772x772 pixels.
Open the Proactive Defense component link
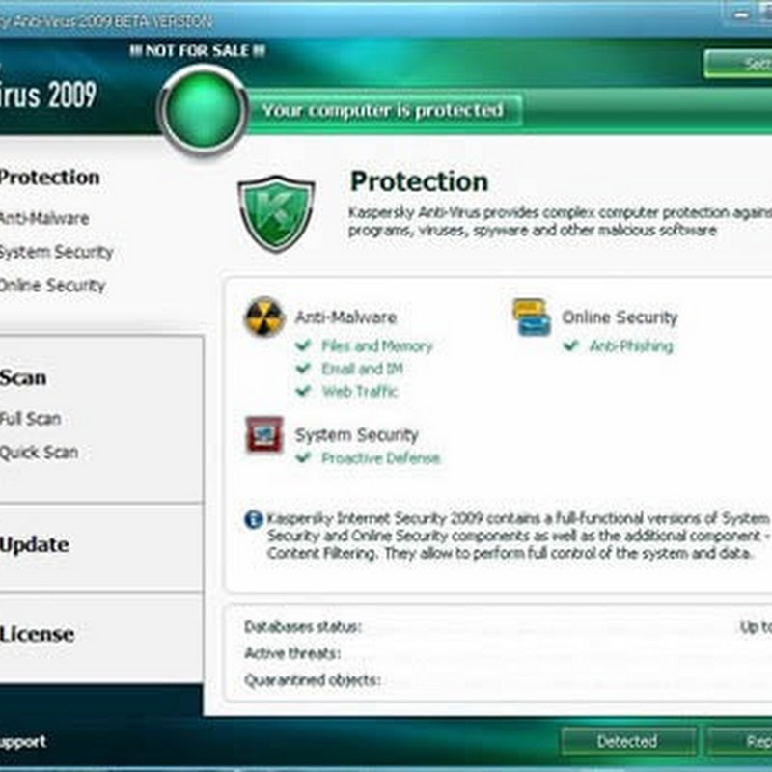coord(380,457)
